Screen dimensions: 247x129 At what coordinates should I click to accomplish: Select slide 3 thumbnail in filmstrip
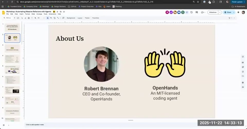pos(12,48)
